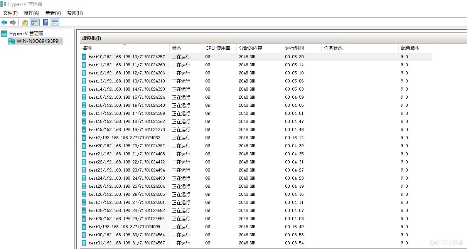Select VM test27/192.168.198.27/71701024551 by name

click(x=127, y=202)
